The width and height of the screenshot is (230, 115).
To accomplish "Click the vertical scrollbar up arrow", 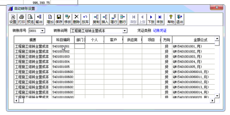I will tap(217, 38).
